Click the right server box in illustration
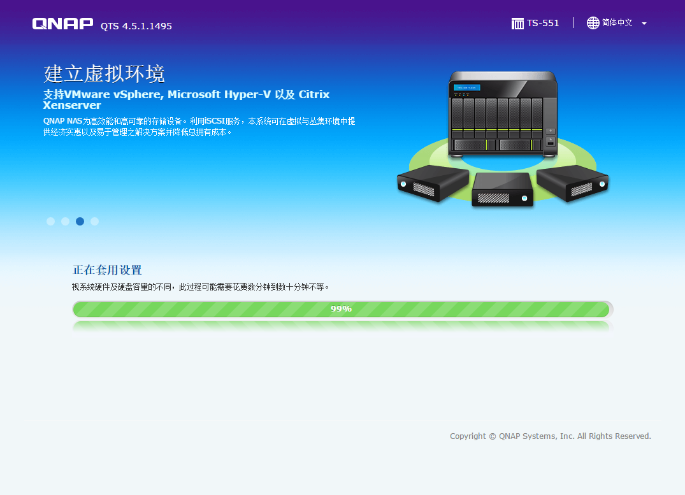 (x=573, y=183)
